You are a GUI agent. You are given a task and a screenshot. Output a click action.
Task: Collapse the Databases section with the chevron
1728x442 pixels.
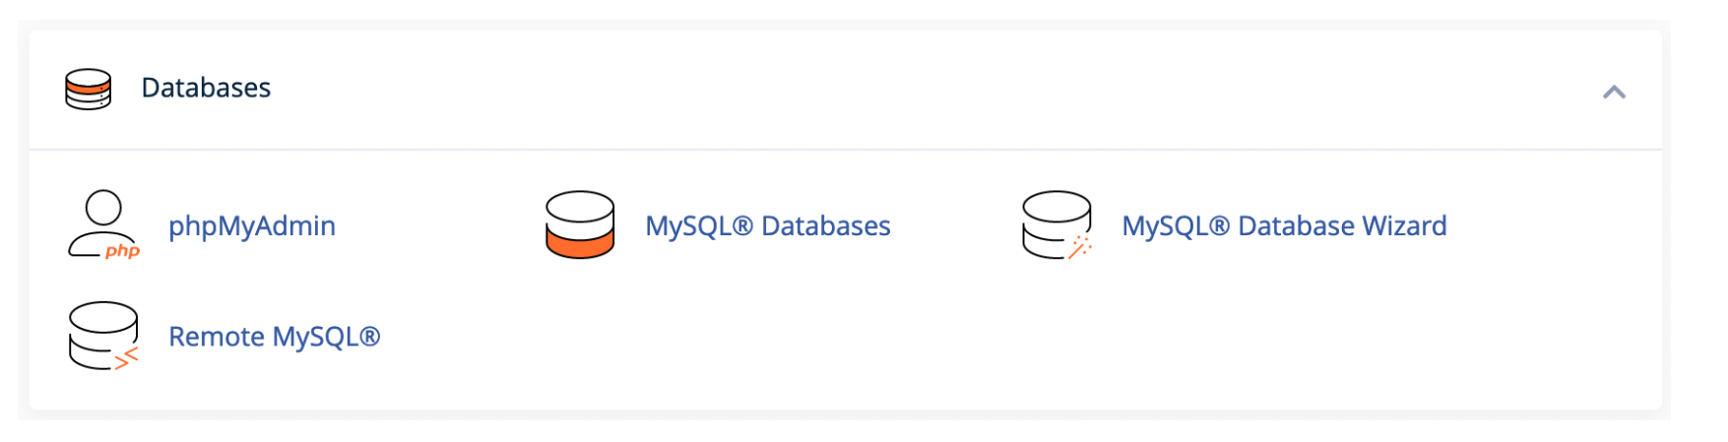pos(1614,92)
